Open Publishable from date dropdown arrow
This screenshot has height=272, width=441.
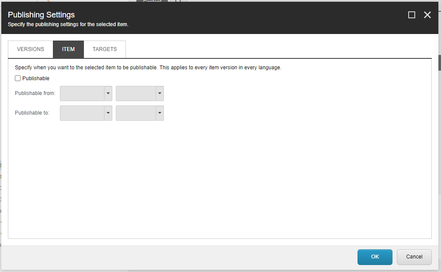coord(108,93)
